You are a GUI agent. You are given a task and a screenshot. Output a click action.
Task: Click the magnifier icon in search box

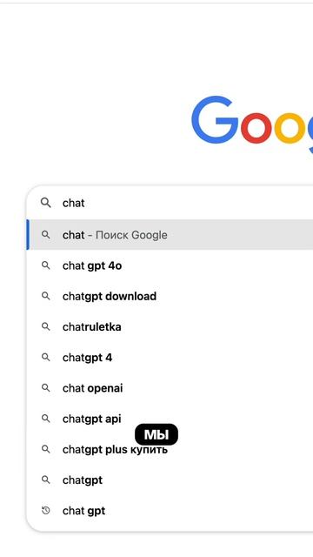point(46,203)
